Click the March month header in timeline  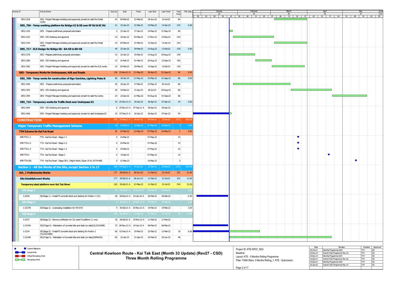pyautogui.click(x=289, y=11)
